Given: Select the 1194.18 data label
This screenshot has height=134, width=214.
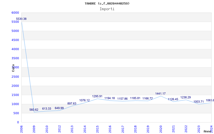Looking at the screenshot, I should (x=110, y=98).
